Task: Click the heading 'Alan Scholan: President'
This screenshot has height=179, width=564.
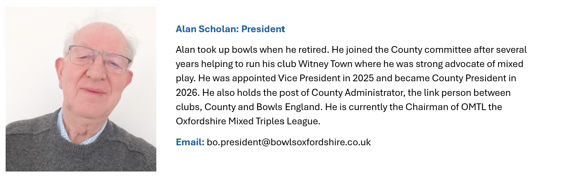Action: tap(230, 29)
